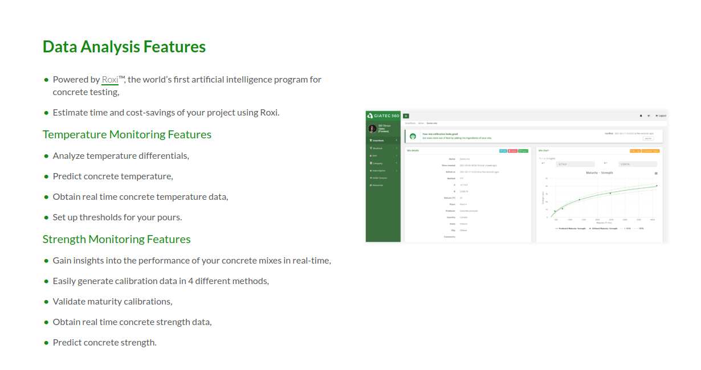701x370 pixels.
Task: Click 'Gain insights into the performance' bullet
Action: pos(192,261)
